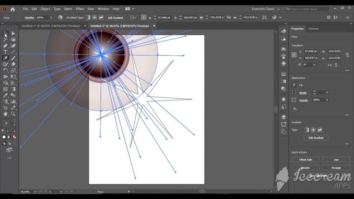This screenshot has height=199, width=354.
Task: Open stroke weight dropdown in Properties
Action: point(327,92)
